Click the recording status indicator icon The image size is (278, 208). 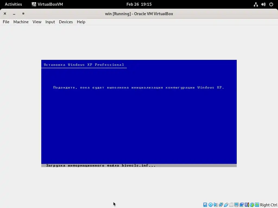click(x=241, y=205)
